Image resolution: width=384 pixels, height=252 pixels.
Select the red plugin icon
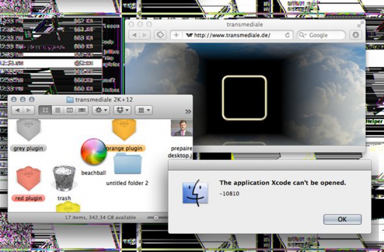29,179
